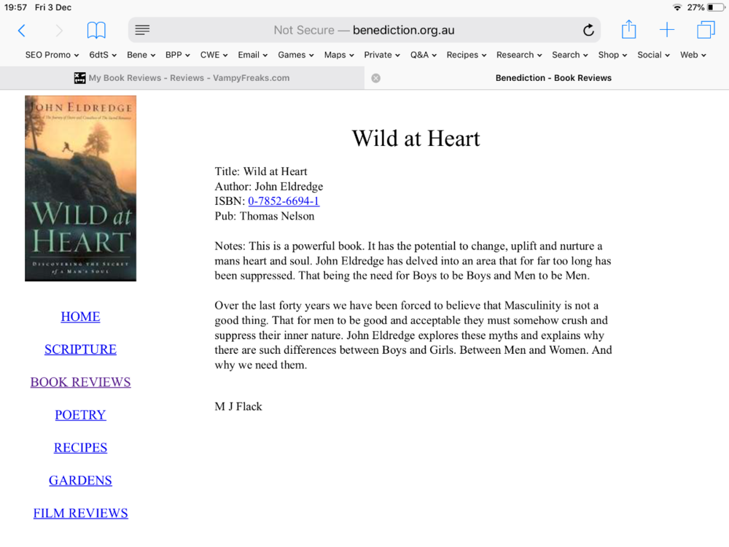Visit the FILM REVIEWS link

point(80,513)
